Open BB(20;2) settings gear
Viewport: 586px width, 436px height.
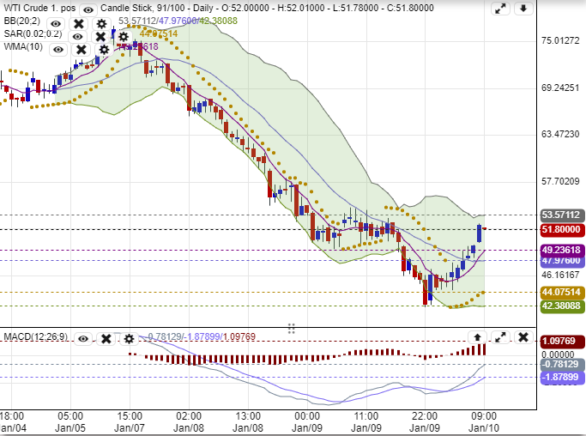pos(101,23)
